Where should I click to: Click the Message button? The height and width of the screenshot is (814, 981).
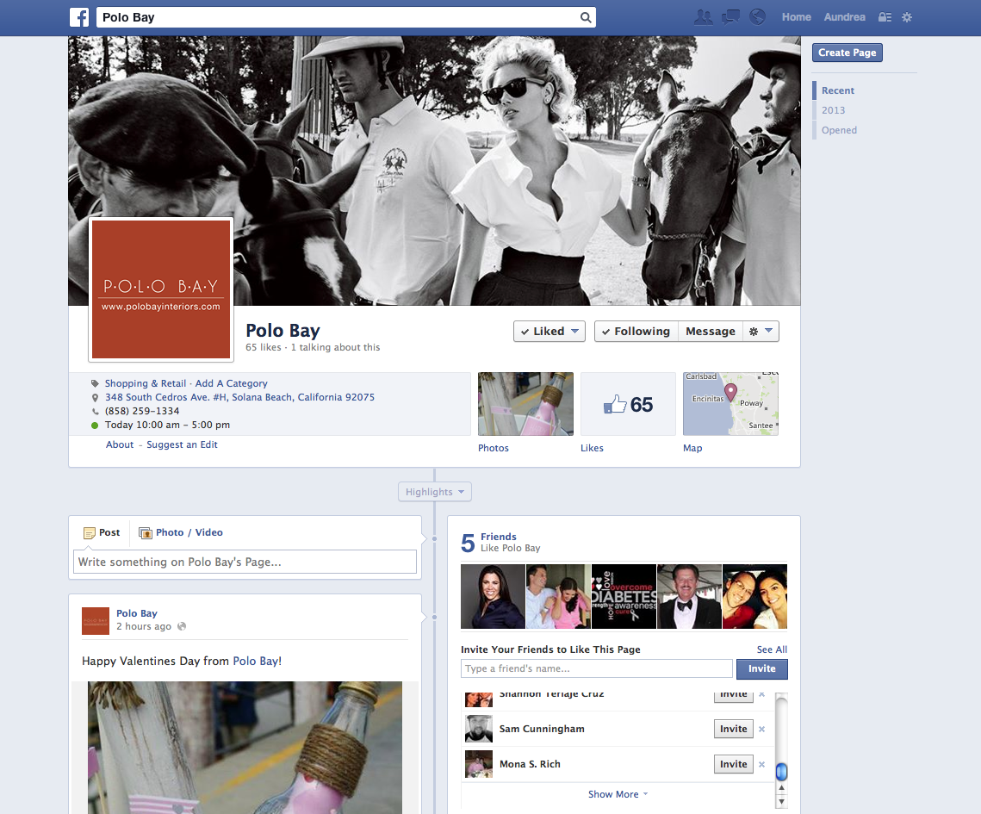[x=710, y=332]
